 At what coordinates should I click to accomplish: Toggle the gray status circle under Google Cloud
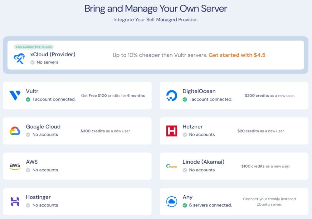pyautogui.click(x=28, y=134)
